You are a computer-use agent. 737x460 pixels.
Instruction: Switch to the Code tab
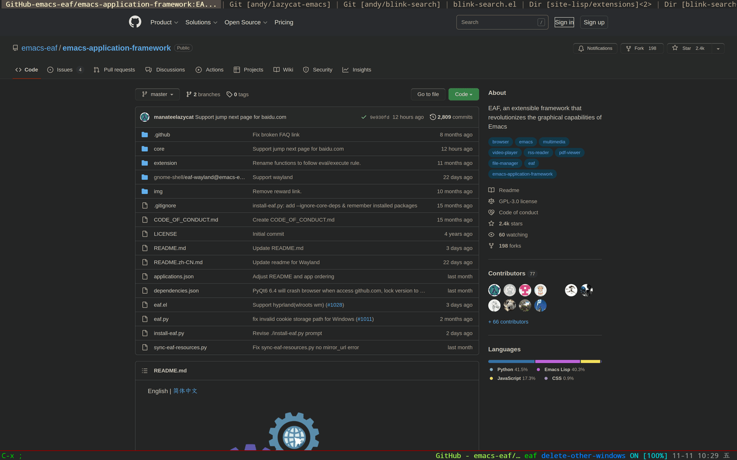tap(27, 70)
